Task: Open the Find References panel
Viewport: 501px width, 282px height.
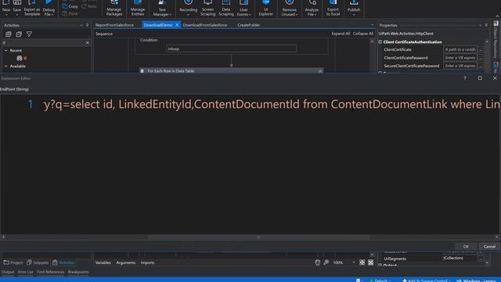Action: click(50, 272)
